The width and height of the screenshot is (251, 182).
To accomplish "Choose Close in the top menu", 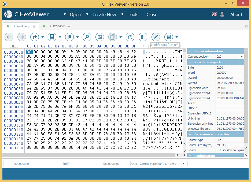I will 152,14.
